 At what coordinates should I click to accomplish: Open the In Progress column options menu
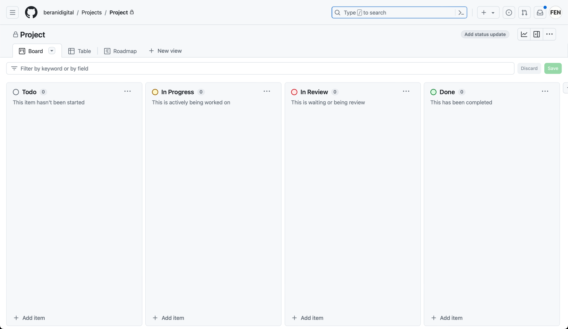coord(267,91)
